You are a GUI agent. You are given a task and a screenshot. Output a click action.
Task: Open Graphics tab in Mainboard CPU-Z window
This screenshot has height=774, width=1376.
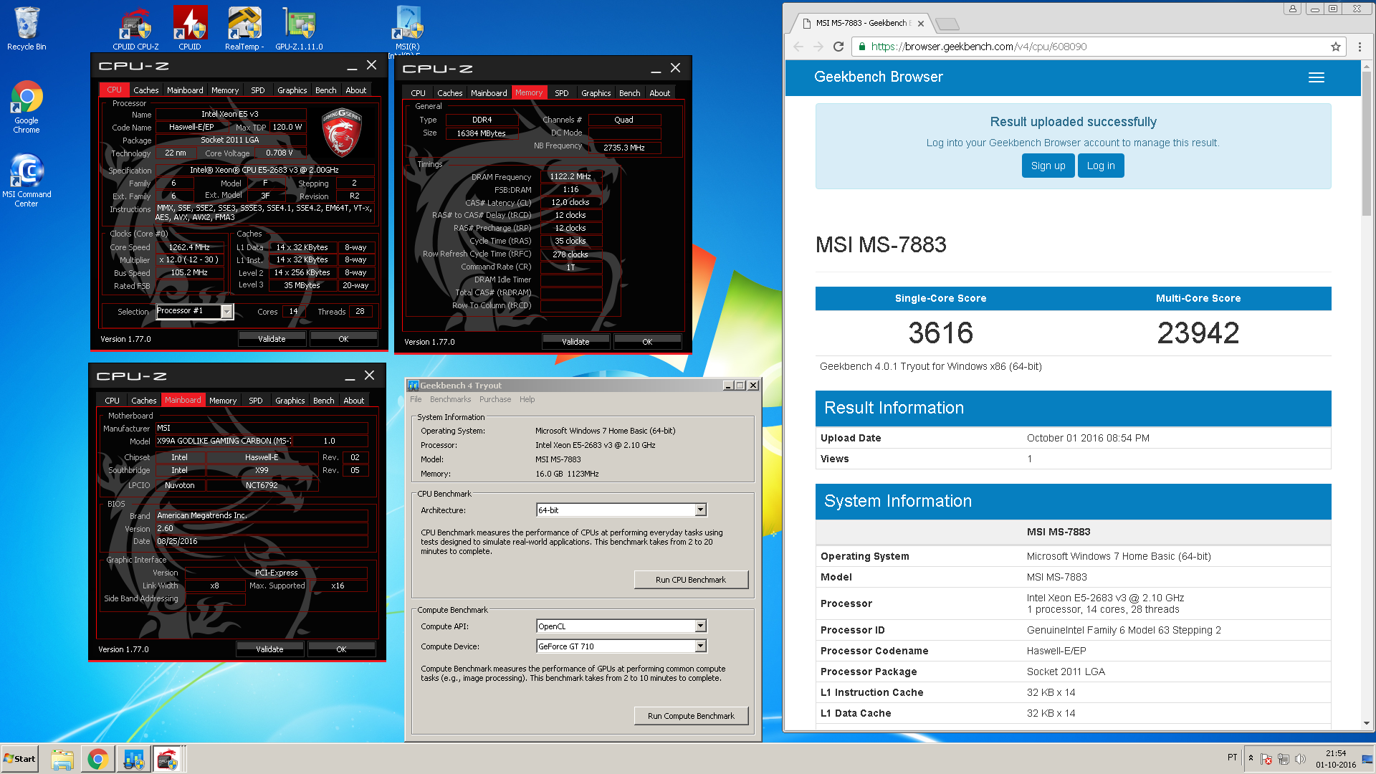tap(290, 401)
